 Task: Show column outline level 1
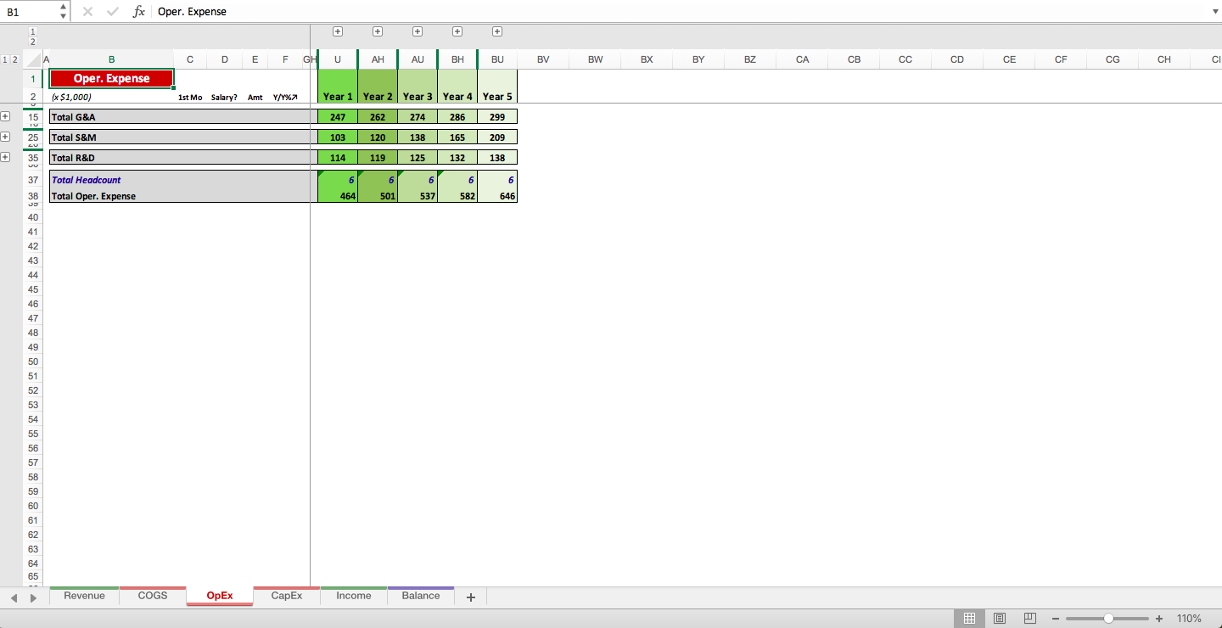click(x=32, y=31)
